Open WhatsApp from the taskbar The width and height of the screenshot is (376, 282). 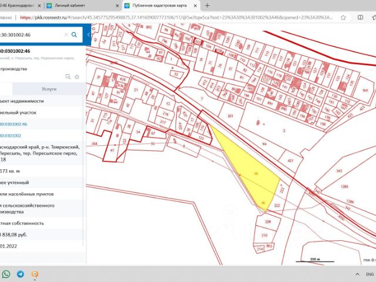[6, 274]
